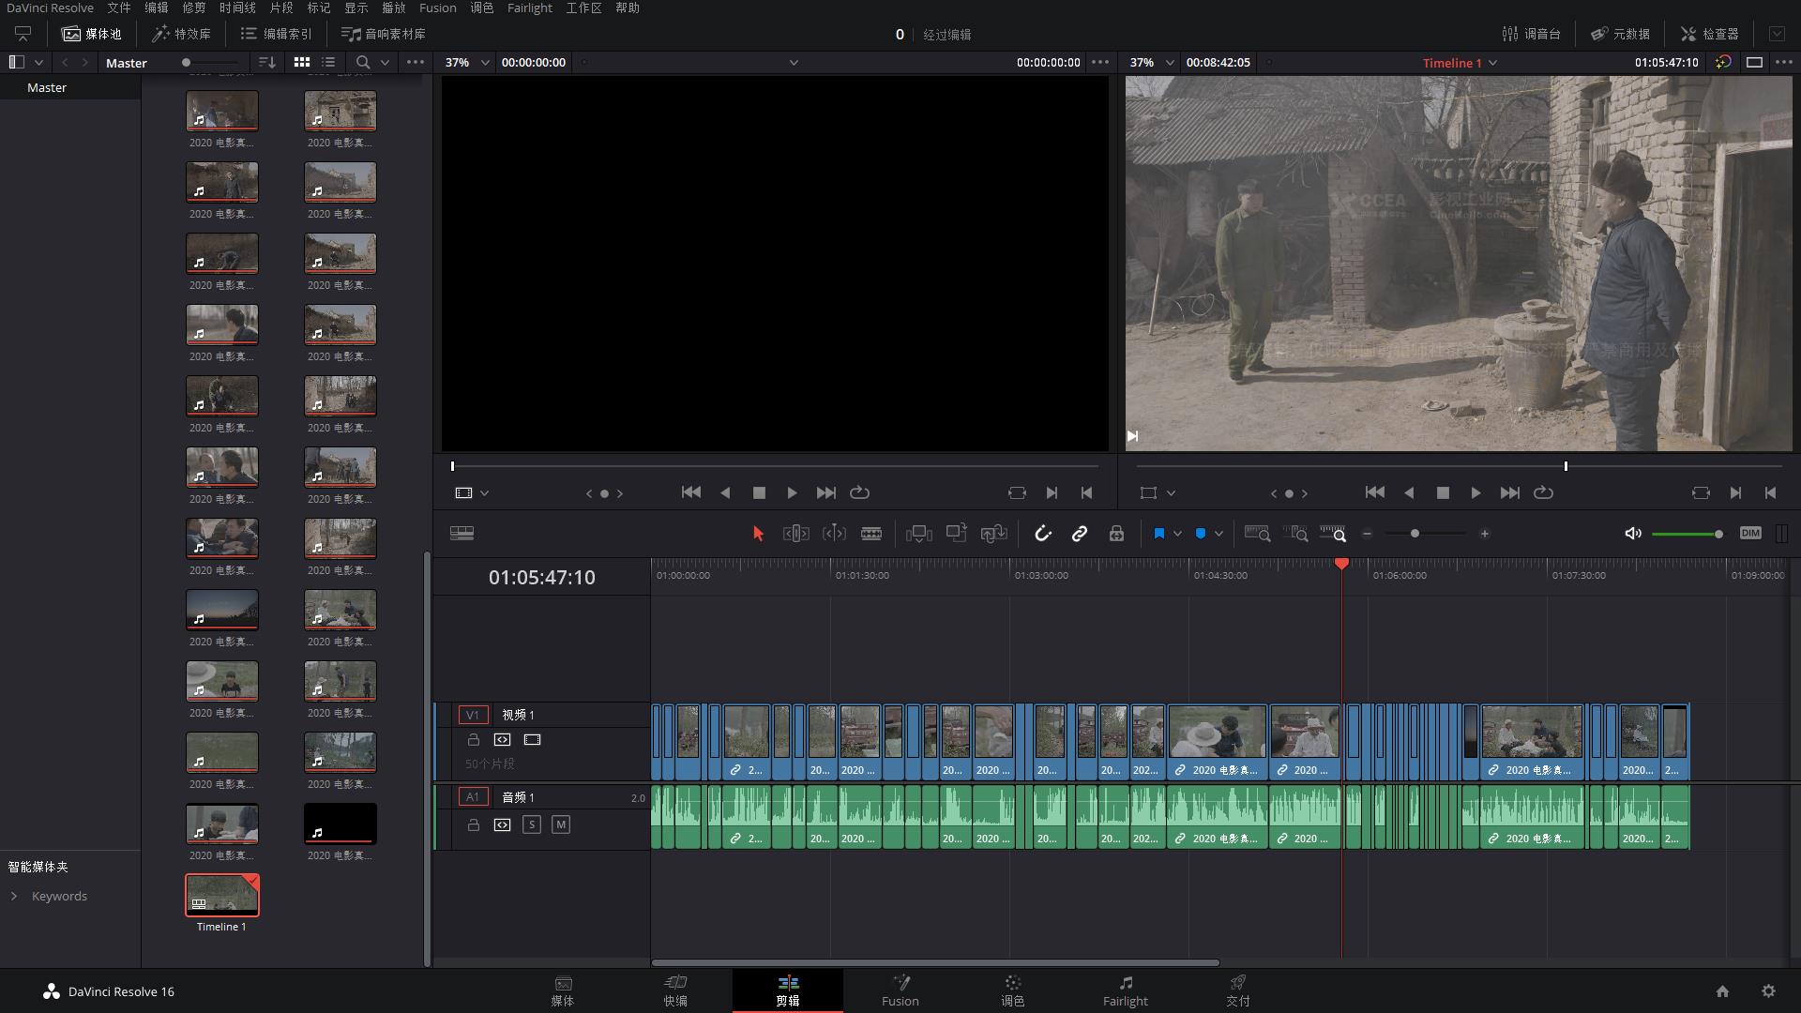Open the Timeline 1 name dropdown
This screenshot has height=1013, width=1801.
point(1492,63)
